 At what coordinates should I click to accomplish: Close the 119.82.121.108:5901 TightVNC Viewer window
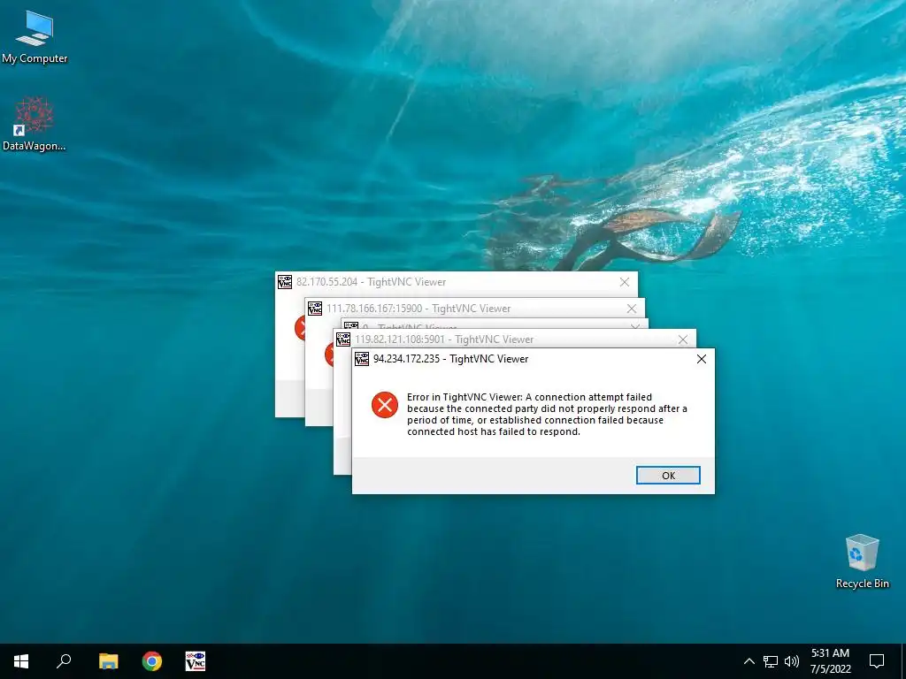point(683,339)
